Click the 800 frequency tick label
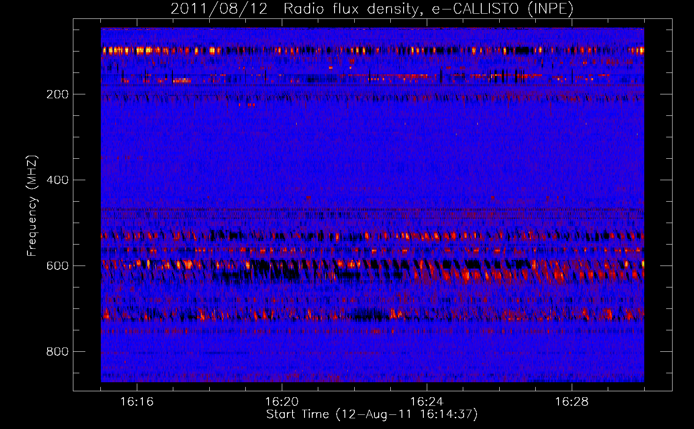The image size is (694, 429). click(x=57, y=352)
